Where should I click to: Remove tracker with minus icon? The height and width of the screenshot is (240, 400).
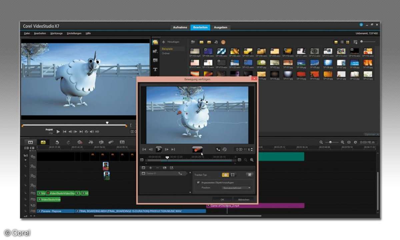coord(157,168)
